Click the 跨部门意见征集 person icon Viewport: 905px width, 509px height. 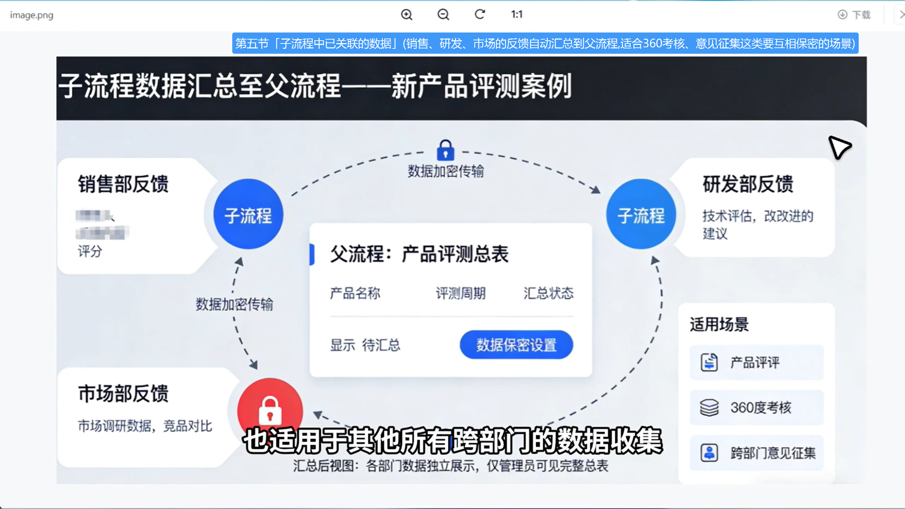709,453
